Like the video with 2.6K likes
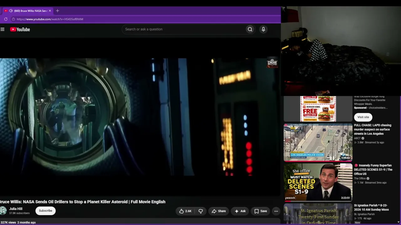 pyautogui.click(x=185, y=211)
